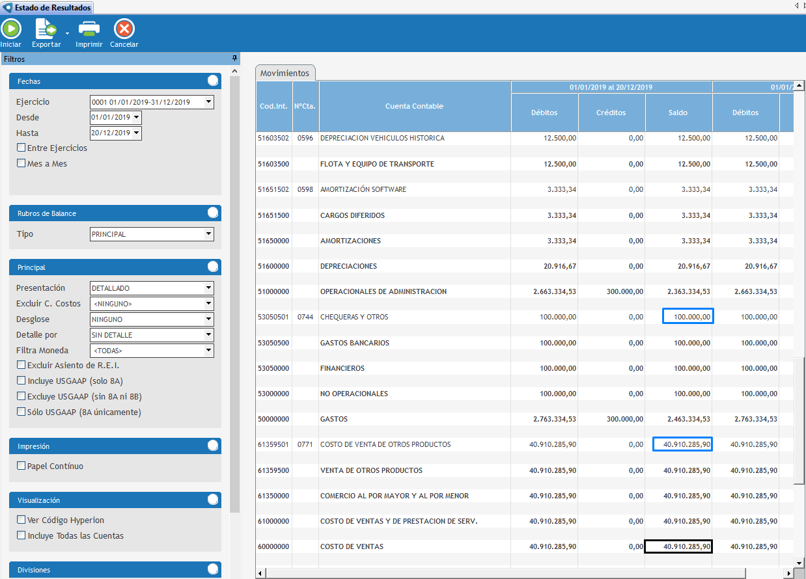Check Excluir Asiento de R.E.I.
This screenshot has height=579, width=806.
pos(21,366)
